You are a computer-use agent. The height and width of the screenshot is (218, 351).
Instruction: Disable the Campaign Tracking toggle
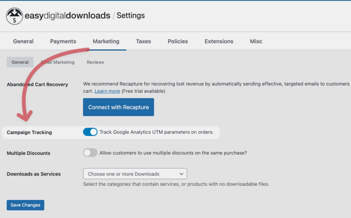90,132
